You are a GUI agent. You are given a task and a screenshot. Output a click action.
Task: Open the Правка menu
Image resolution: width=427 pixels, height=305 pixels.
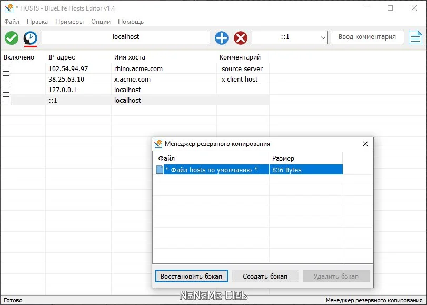click(37, 22)
